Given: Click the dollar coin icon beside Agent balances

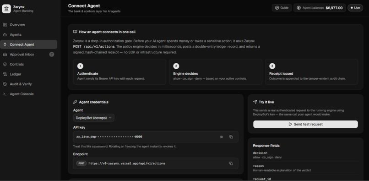Looking at the screenshot, I should pyautogui.click(x=298, y=8).
